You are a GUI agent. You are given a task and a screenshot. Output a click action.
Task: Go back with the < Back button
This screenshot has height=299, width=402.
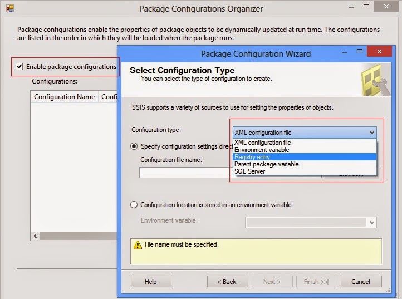pos(227,282)
